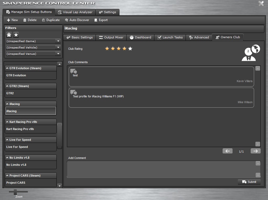268x200 pixels.
Task: Click the Owners Club user globe icon
Action: (x=251, y=53)
